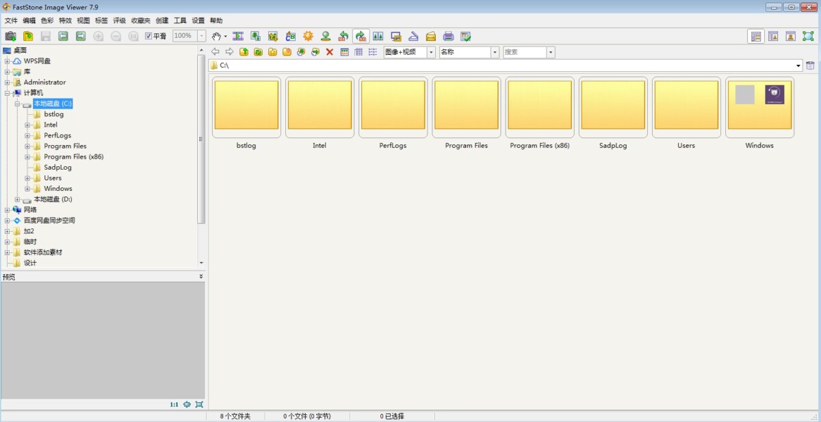
Task: Go up one folder level icon
Action: click(244, 52)
